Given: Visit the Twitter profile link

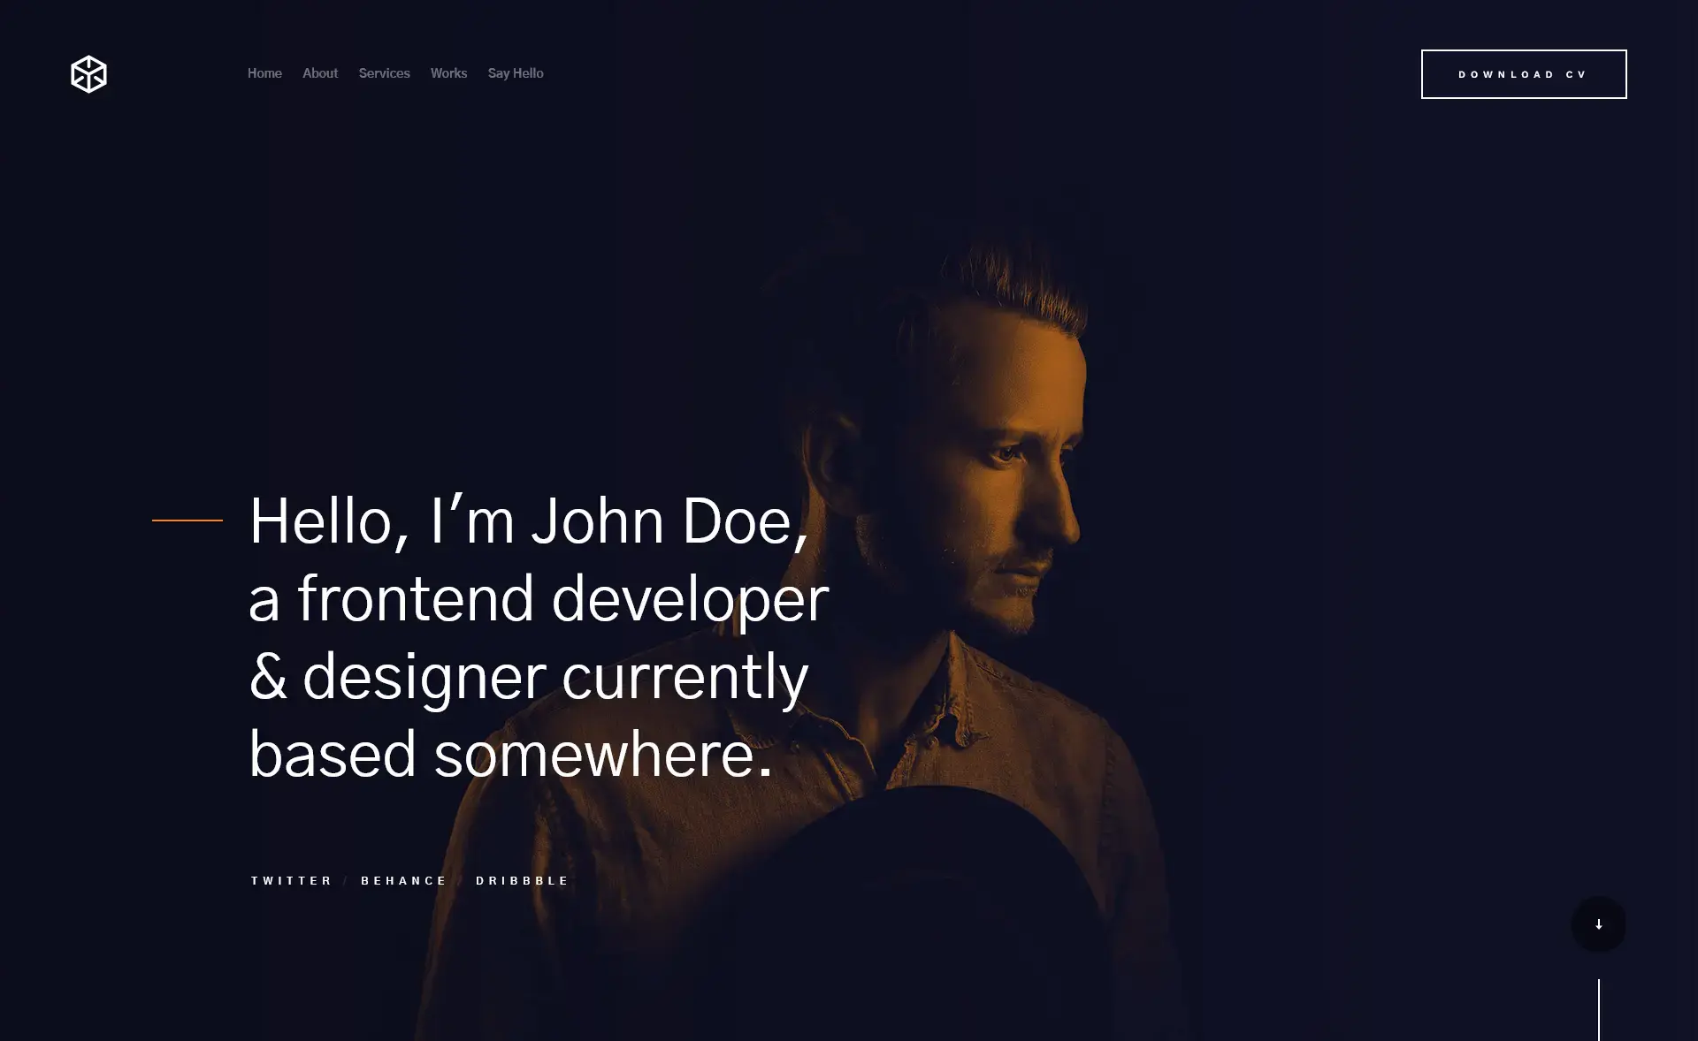Looking at the screenshot, I should (x=290, y=880).
